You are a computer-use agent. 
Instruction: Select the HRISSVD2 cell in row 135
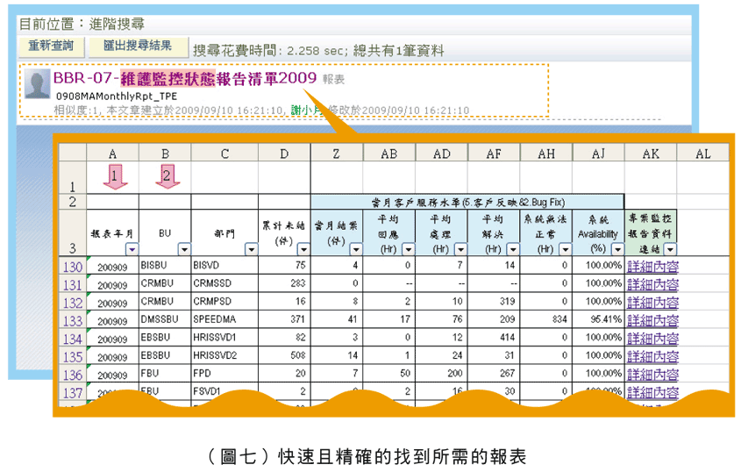tap(224, 356)
